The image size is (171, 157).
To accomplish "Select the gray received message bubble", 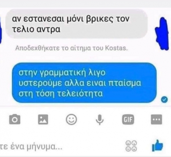I will click(x=76, y=24).
